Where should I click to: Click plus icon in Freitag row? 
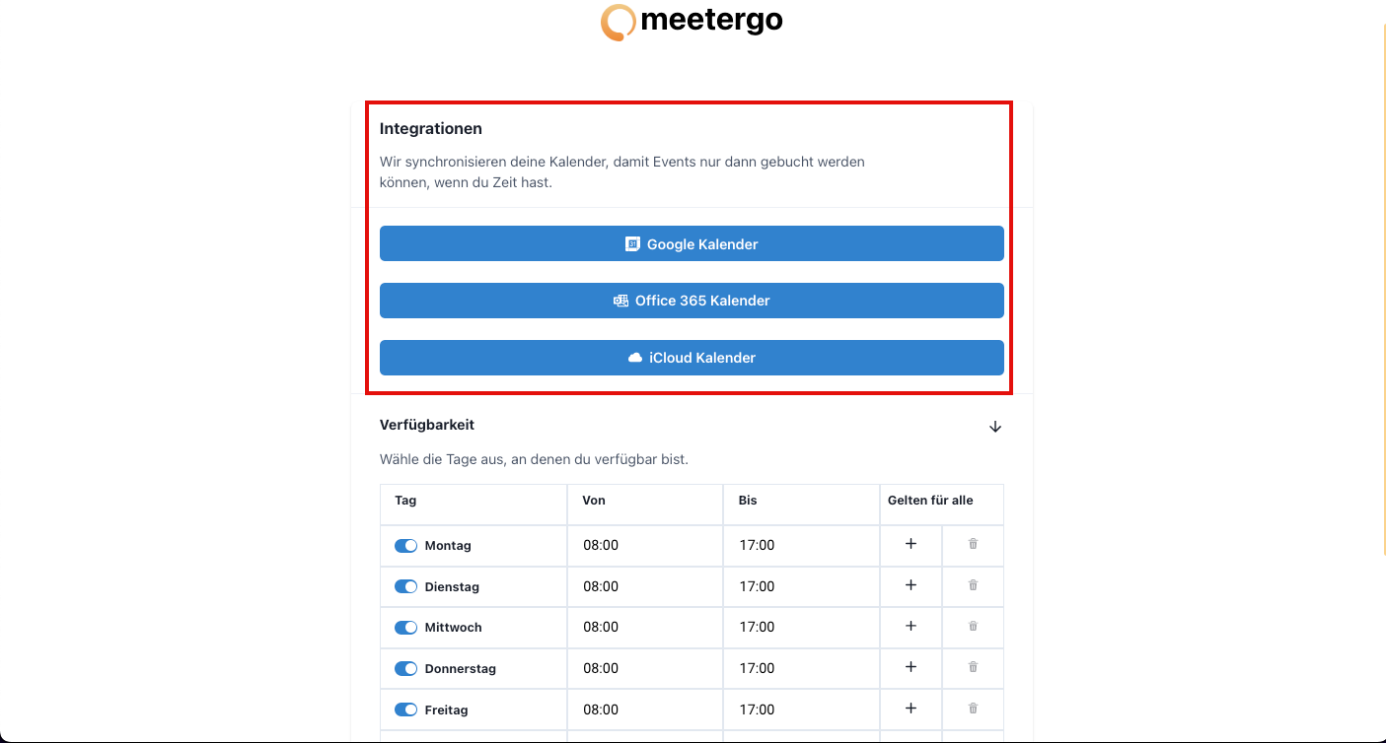(x=911, y=709)
